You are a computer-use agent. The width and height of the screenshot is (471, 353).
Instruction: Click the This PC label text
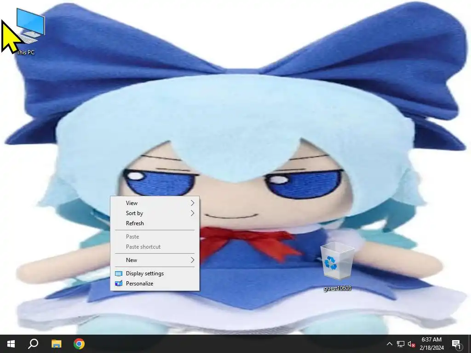[26, 52]
